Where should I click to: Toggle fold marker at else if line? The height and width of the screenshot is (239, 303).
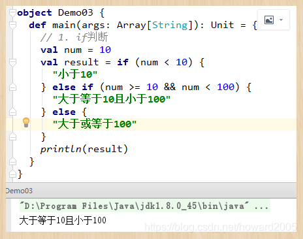(12, 87)
